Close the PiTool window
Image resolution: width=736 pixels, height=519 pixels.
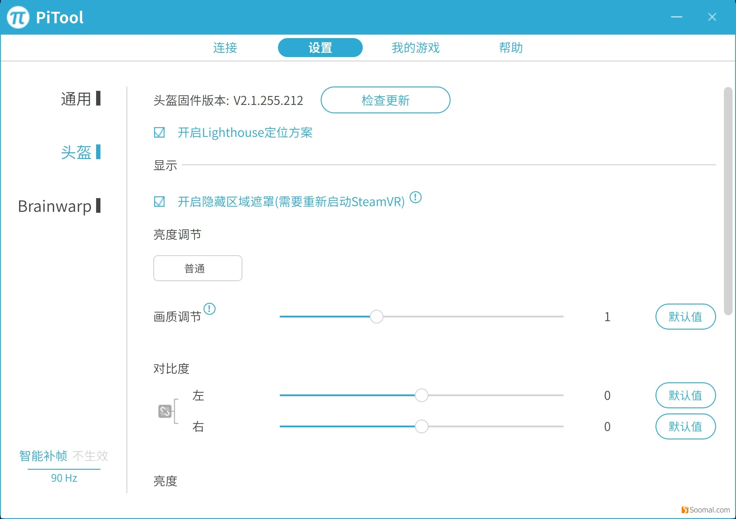(x=712, y=17)
